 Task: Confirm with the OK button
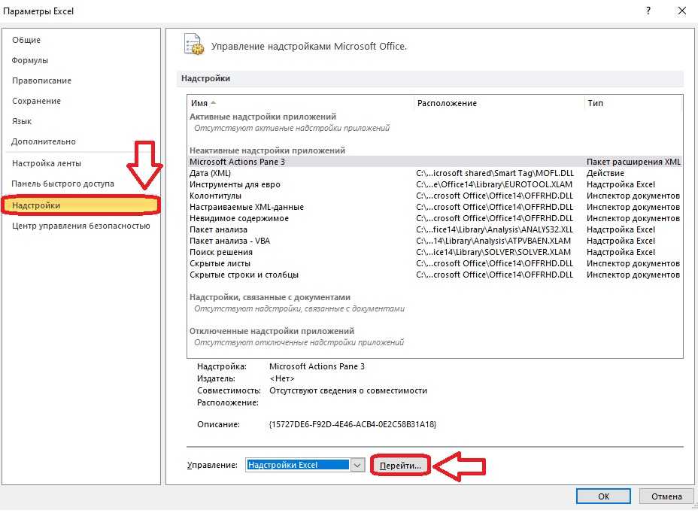click(603, 496)
